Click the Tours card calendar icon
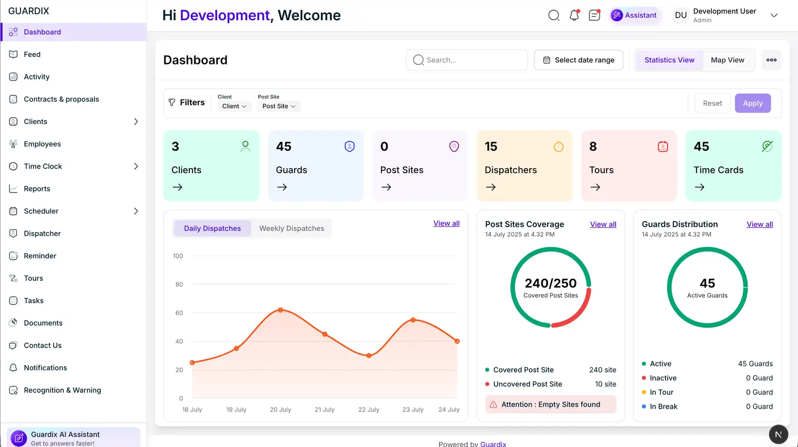 (x=663, y=146)
